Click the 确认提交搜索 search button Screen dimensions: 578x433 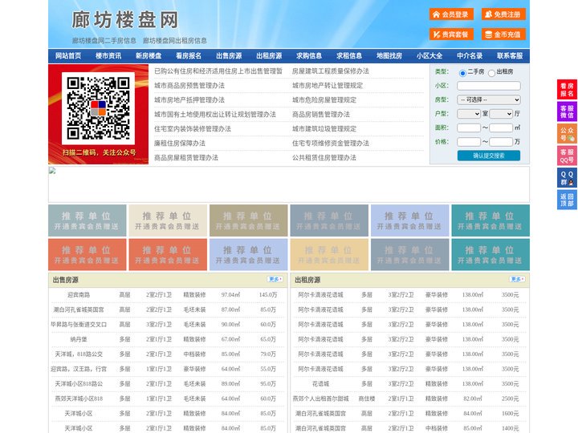489,156
